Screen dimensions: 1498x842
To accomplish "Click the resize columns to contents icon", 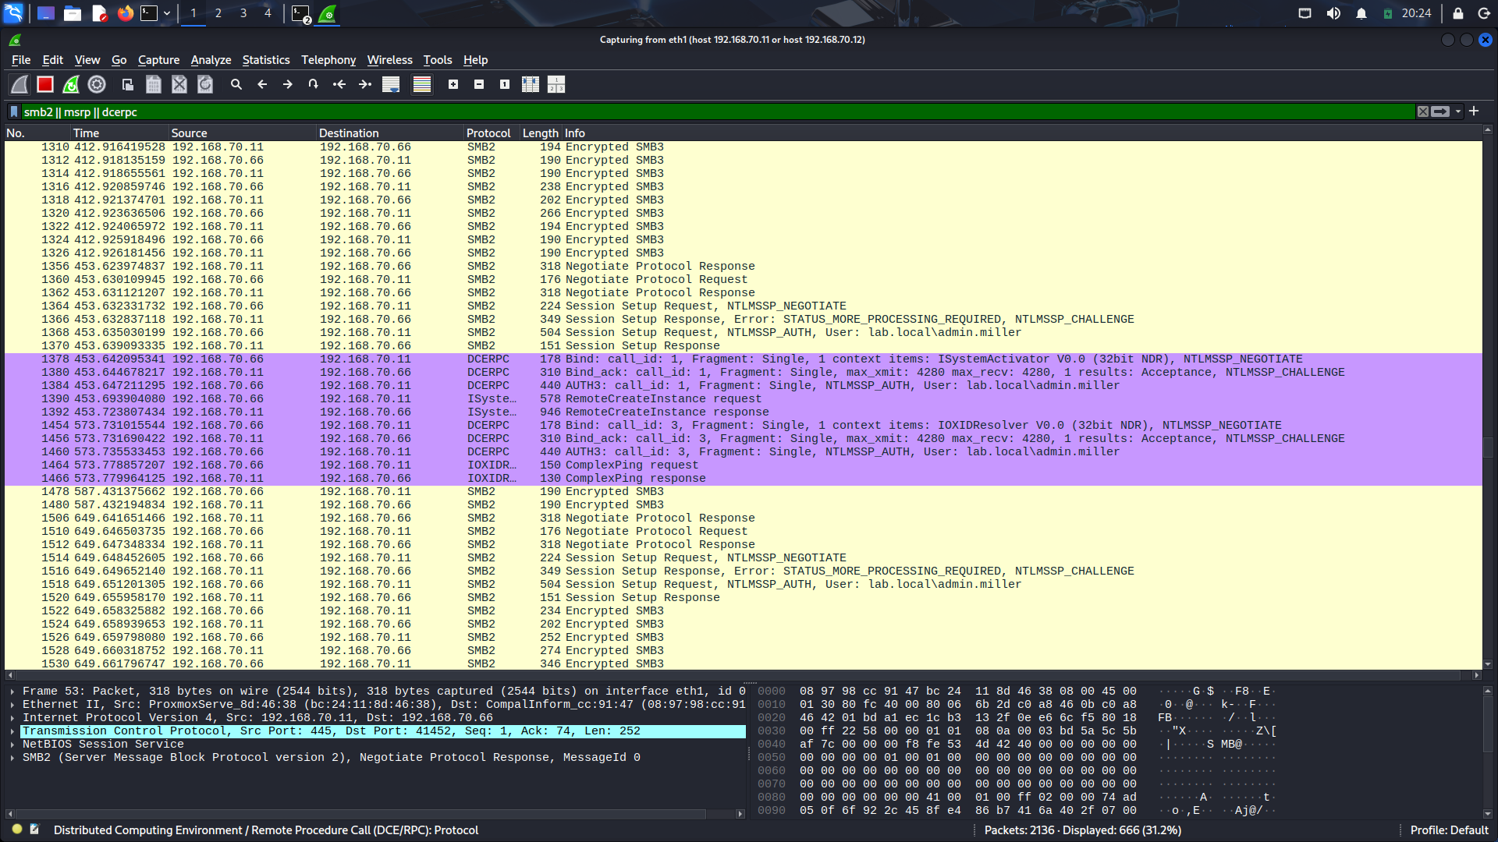I will pyautogui.click(x=530, y=84).
